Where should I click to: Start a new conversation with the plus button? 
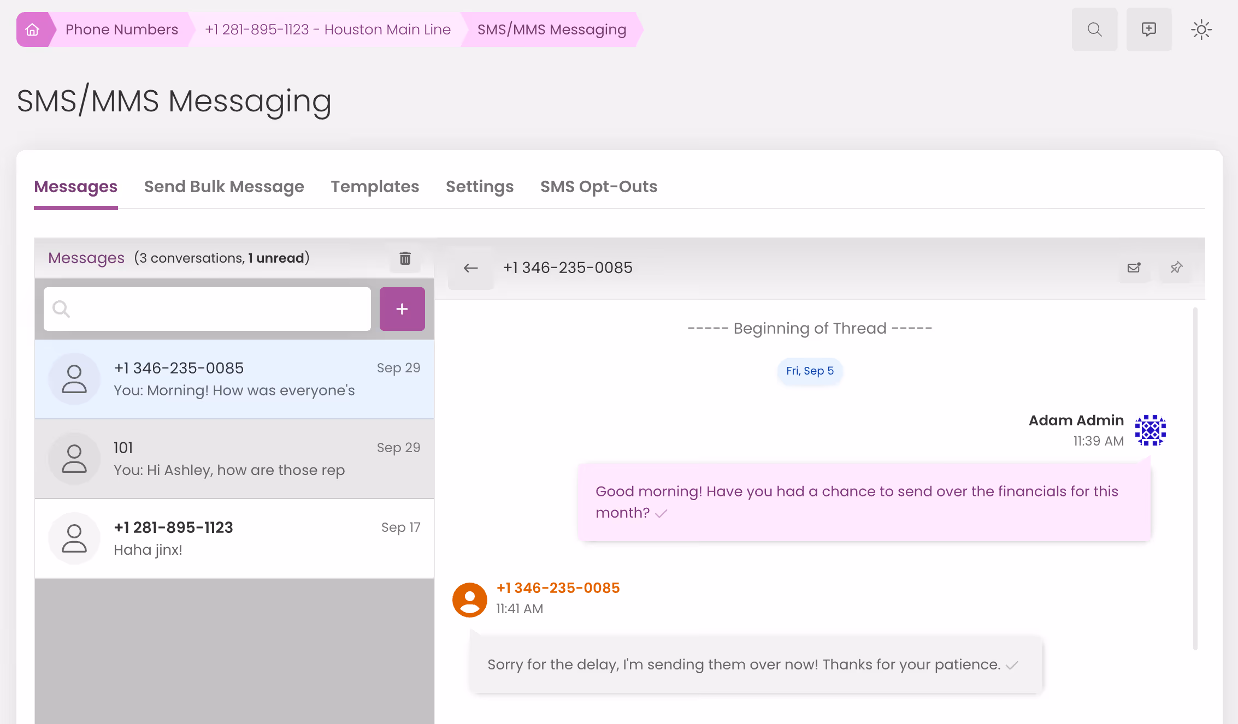pyautogui.click(x=402, y=309)
